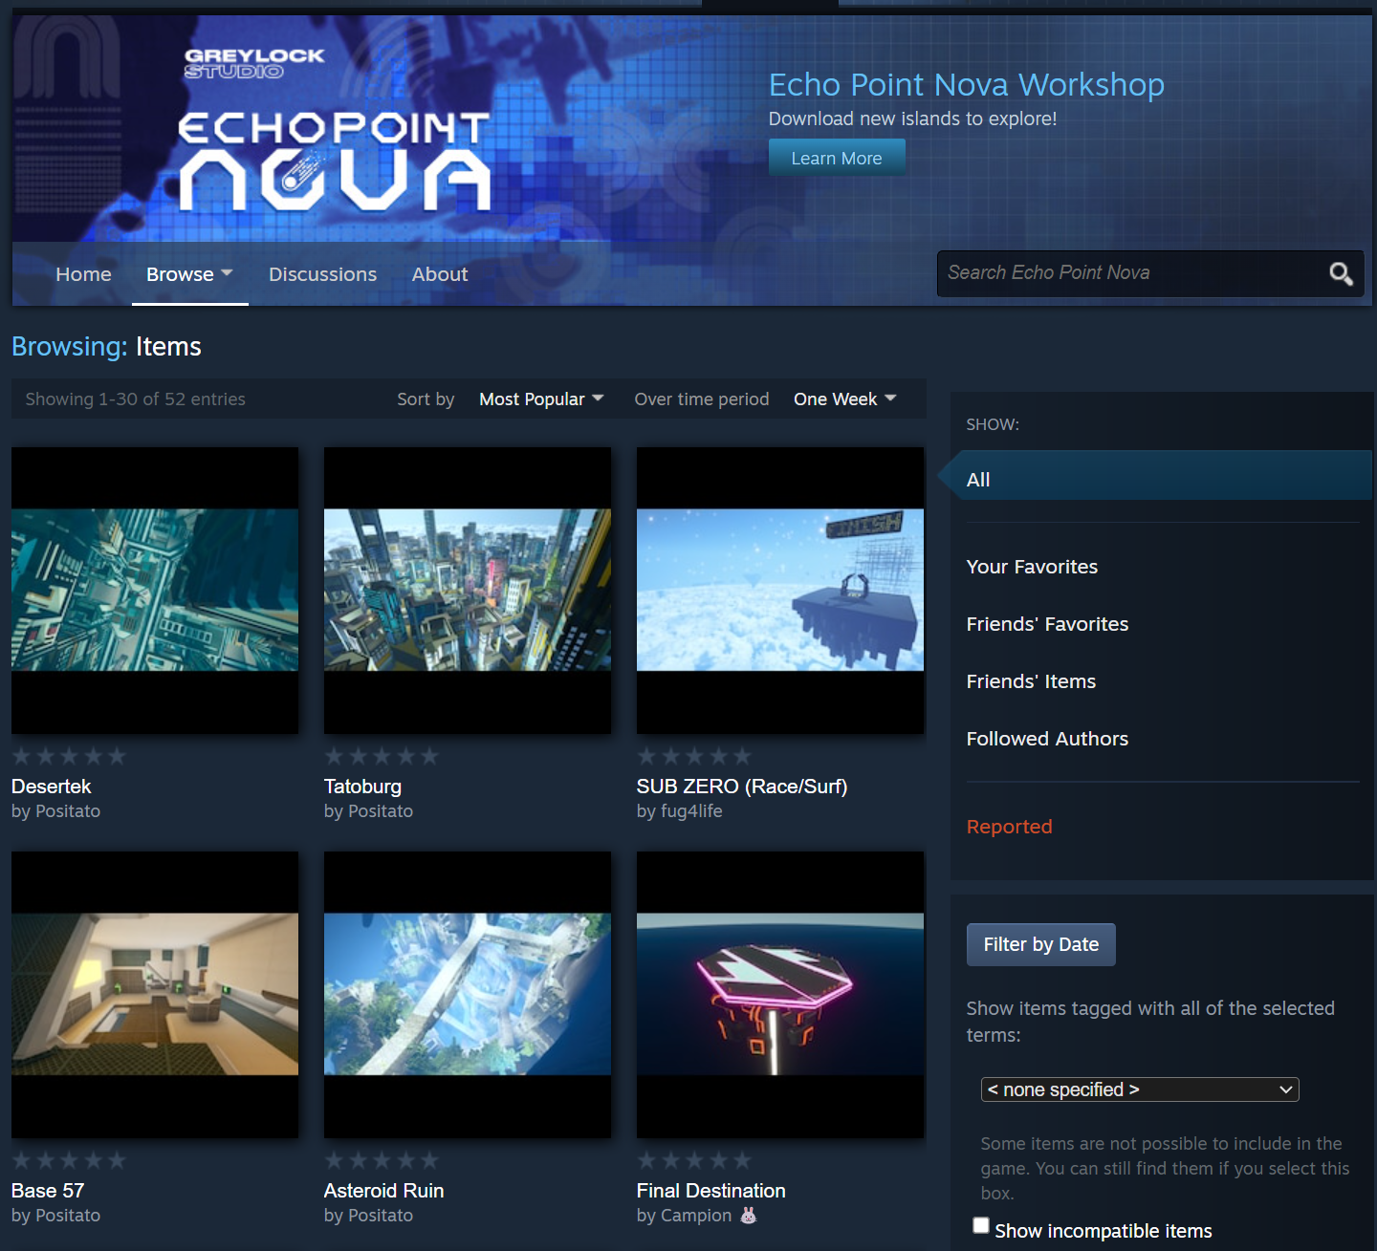Open the About tab
Image resolution: width=1377 pixels, height=1251 pixels.
440,274
